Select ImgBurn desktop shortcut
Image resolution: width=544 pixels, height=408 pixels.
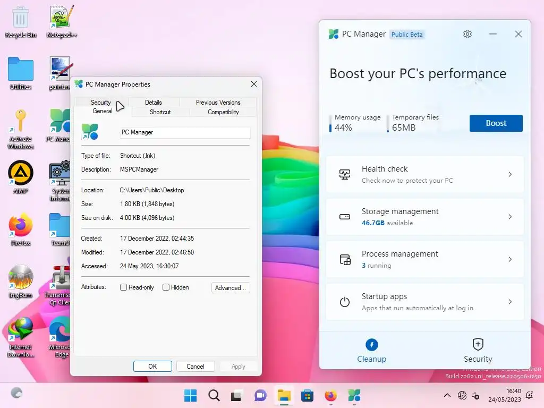coord(21,282)
